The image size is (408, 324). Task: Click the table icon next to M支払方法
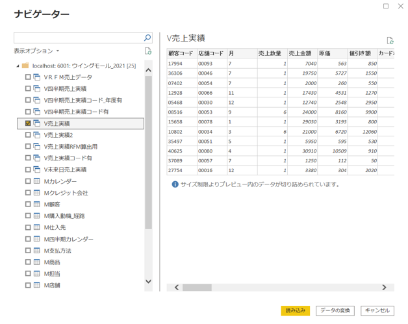point(37,251)
